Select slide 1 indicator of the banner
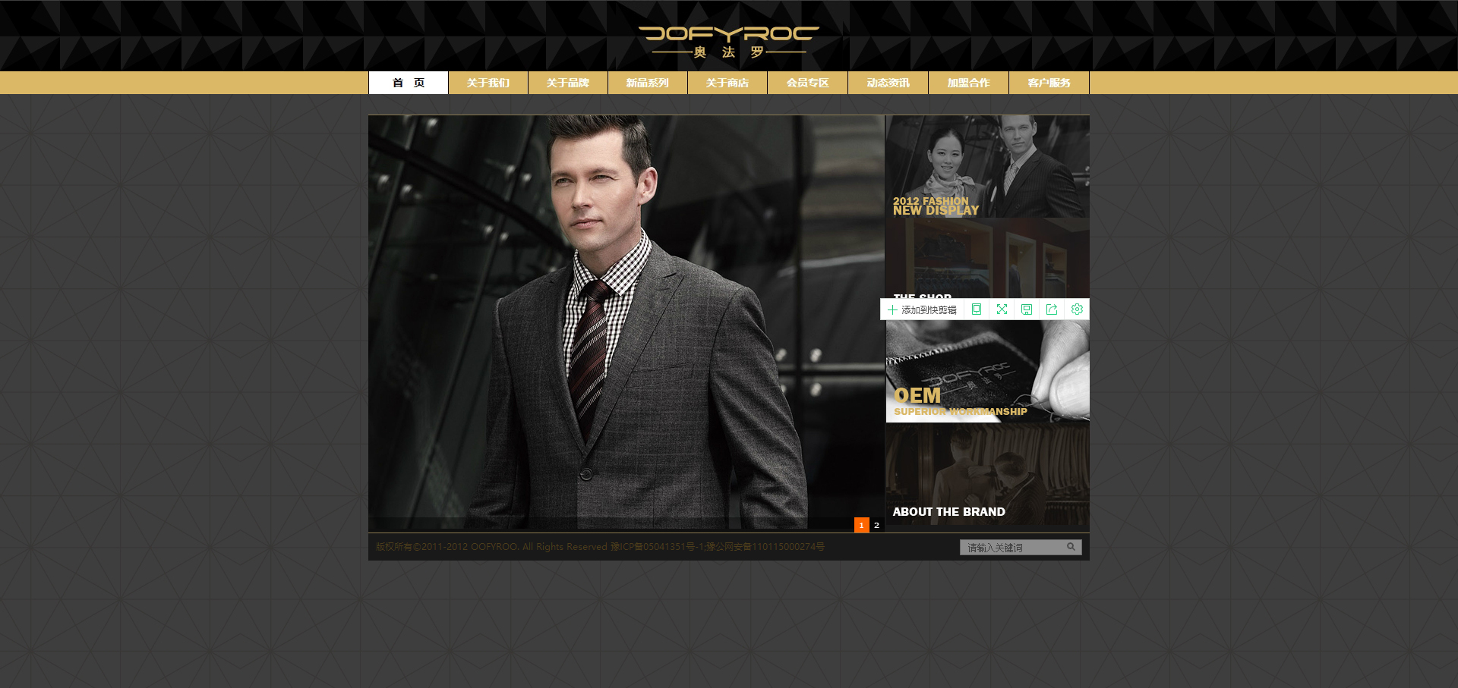The height and width of the screenshot is (688, 1458). 861,525
